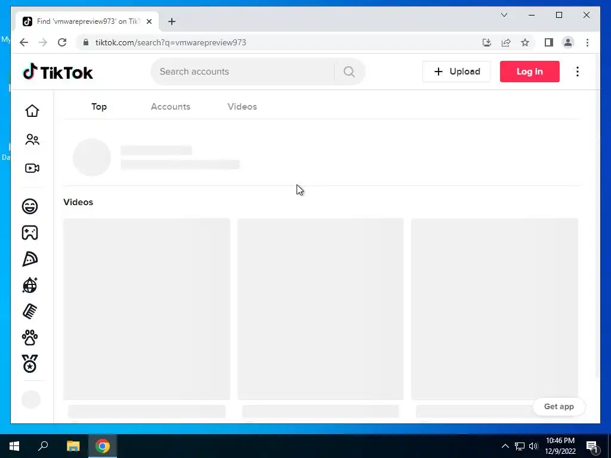
Task: Close the TikTok search browser tab
Action: tap(149, 21)
